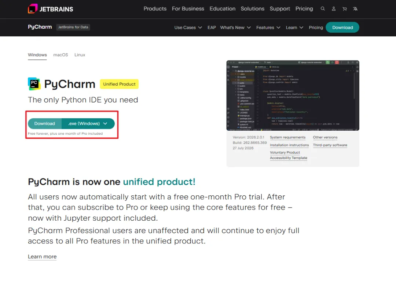Open the For Business menu

click(188, 8)
